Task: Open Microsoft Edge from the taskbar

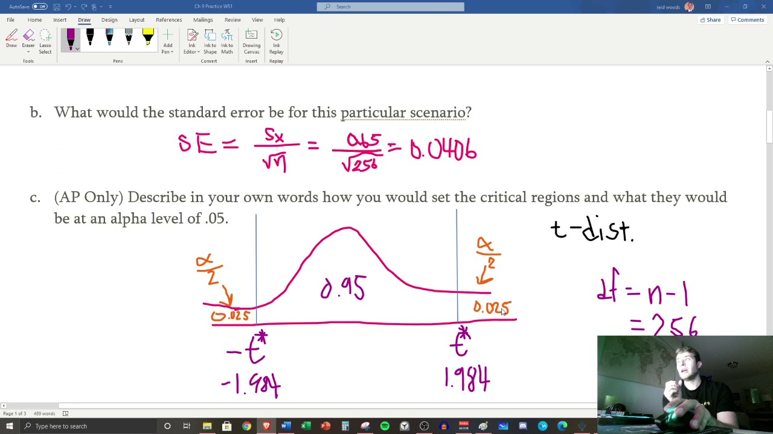Action: 562,426
